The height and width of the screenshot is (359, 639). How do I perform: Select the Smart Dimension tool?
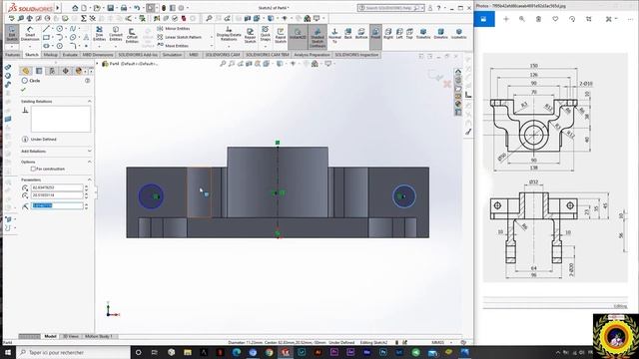coord(30,34)
